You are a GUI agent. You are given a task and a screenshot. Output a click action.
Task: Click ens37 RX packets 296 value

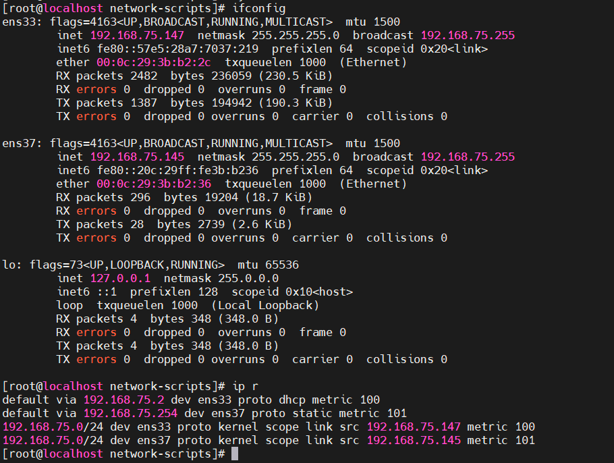click(140, 197)
